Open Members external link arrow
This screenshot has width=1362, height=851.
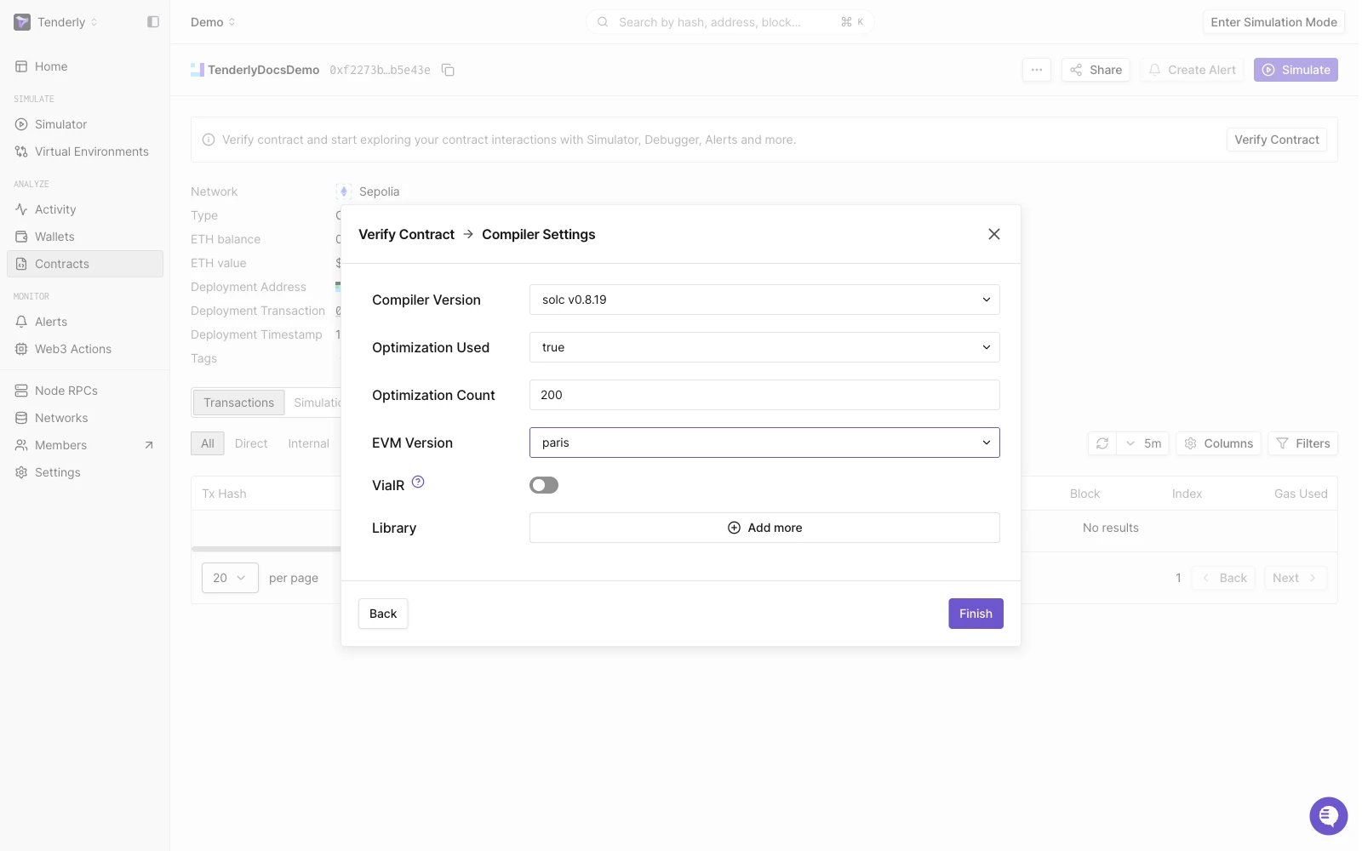149,445
